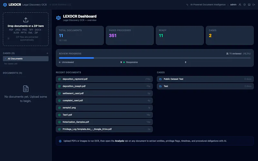Screen dimensions: 258x161
Task: Click the 2 docs count on Test case
Action: (248, 86)
